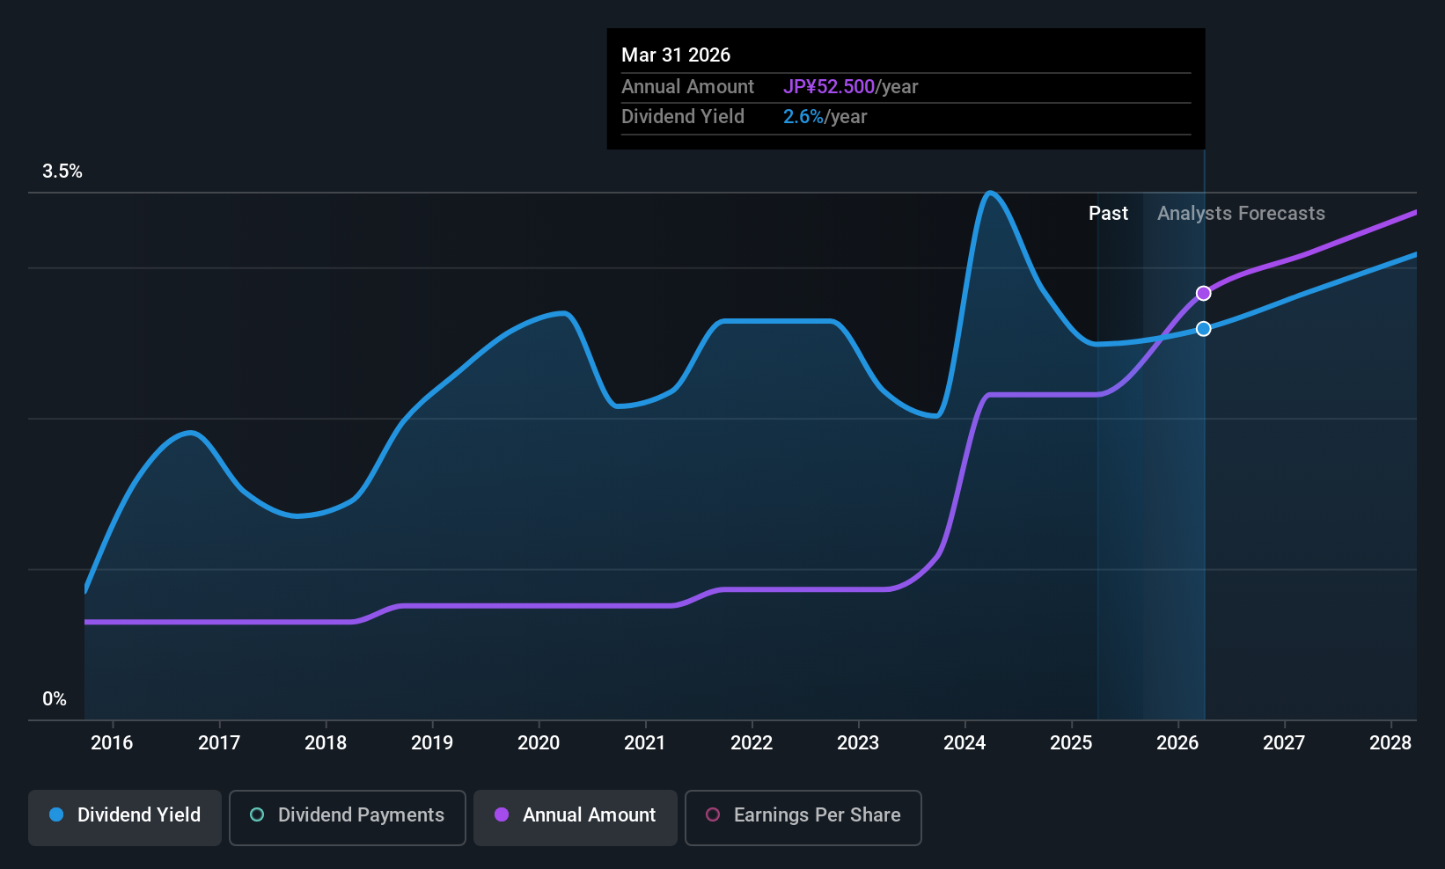Click the Past region label
Screen dimensions: 1445x869
(1108, 214)
